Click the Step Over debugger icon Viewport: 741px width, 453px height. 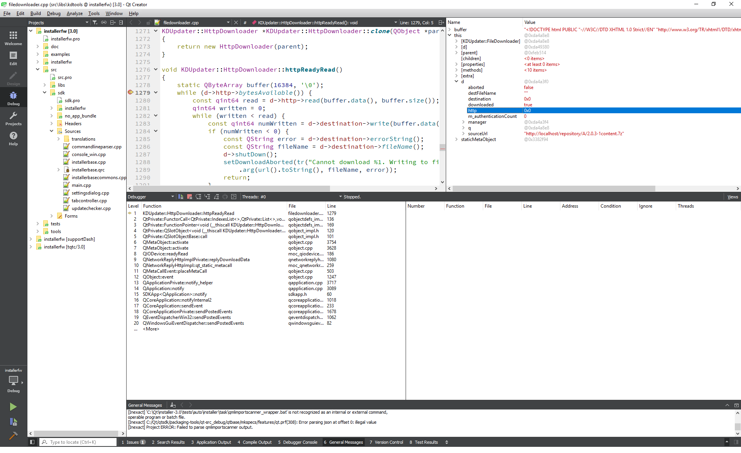point(198,197)
